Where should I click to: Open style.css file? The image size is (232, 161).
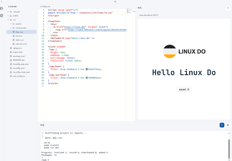20,40
